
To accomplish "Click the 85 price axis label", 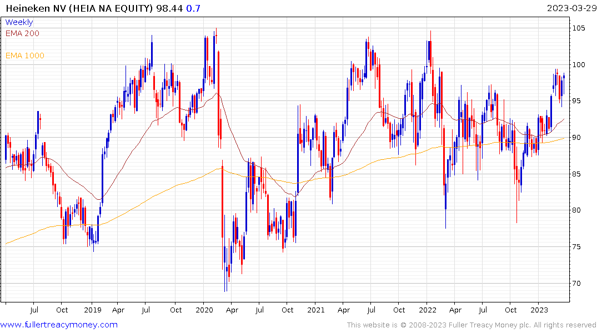I will coord(577,174).
